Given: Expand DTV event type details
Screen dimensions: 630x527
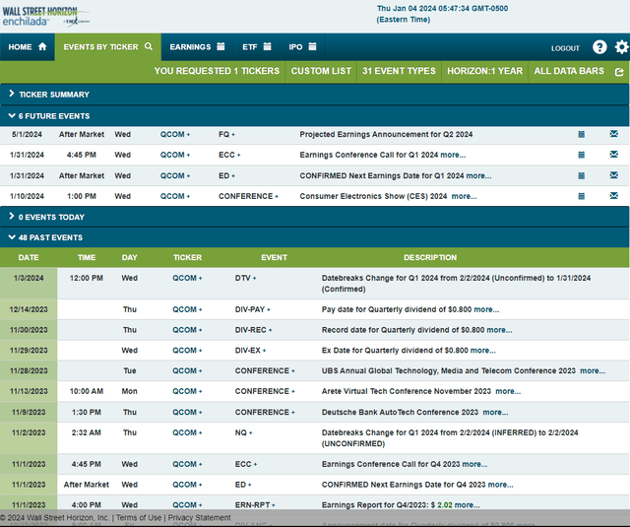Looking at the screenshot, I should 245,278.
